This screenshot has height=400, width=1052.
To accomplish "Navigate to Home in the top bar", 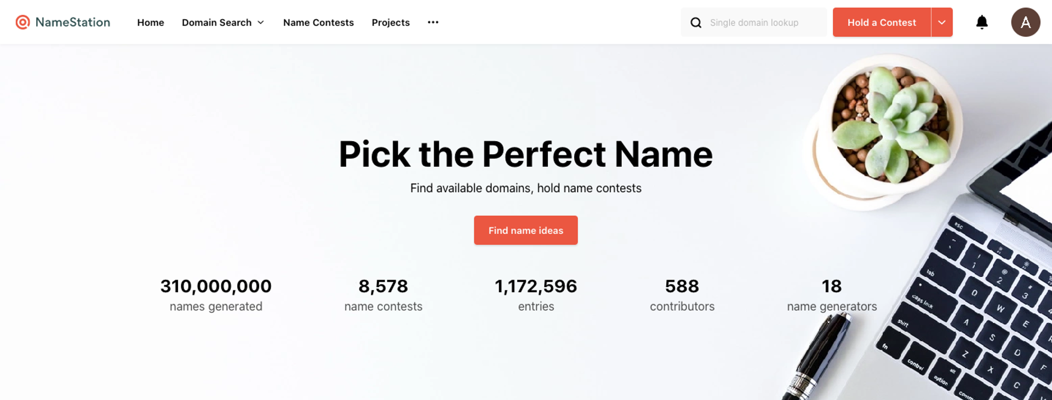I will point(151,22).
